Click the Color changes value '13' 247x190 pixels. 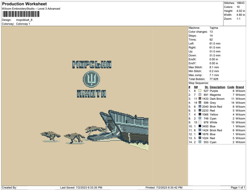point(211,32)
